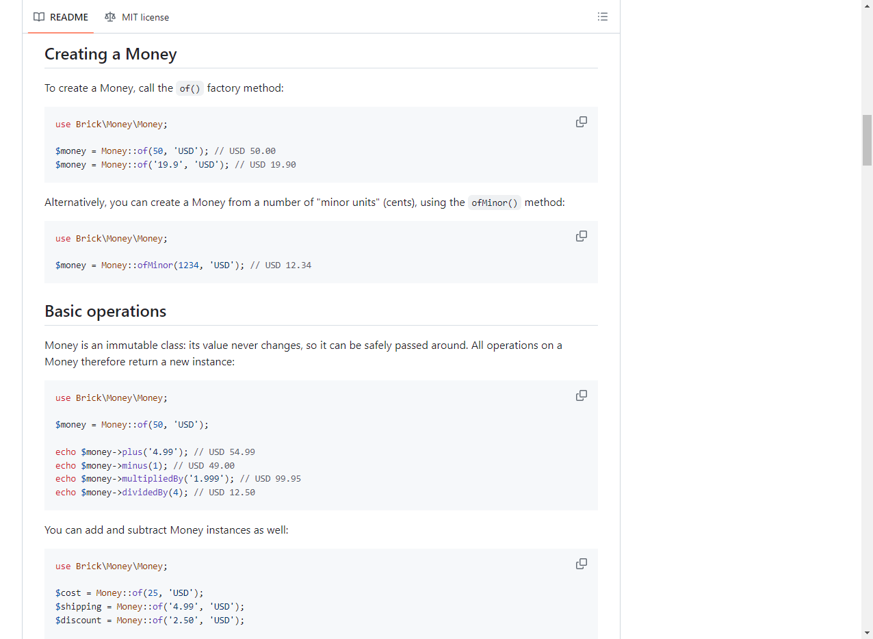Click the "Basic operations" heading

105,311
